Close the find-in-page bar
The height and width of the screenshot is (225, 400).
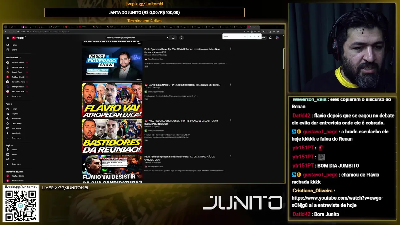point(258,36)
